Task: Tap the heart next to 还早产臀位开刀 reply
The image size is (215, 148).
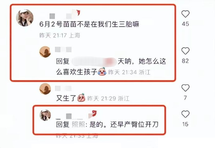Action: (x=185, y=114)
